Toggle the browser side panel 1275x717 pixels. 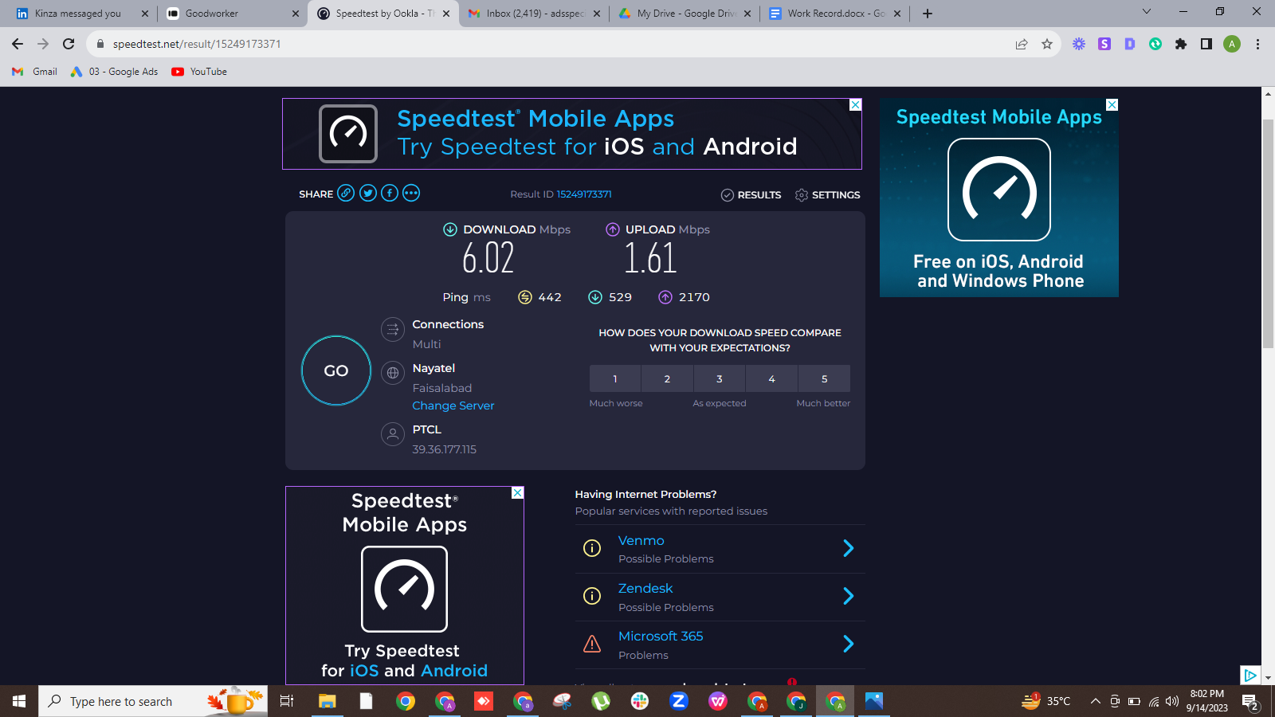[1206, 44]
